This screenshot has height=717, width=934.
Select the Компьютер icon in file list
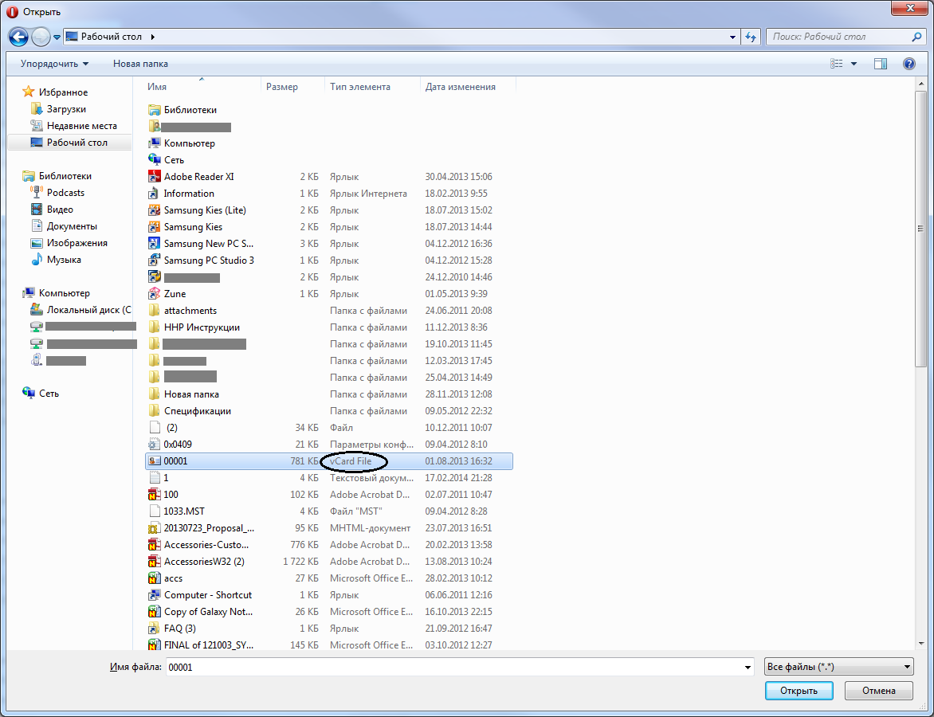(155, 143)
